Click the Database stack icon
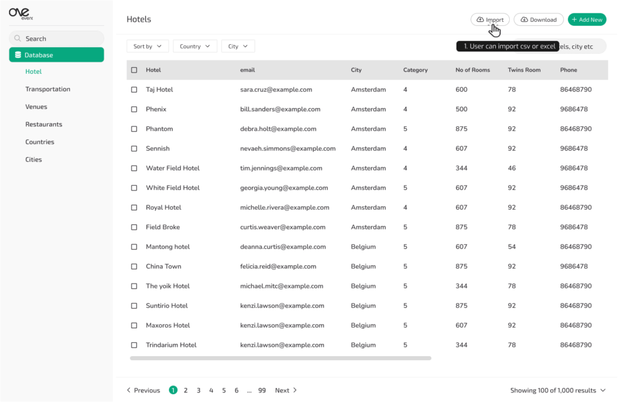 click(18, 55)
